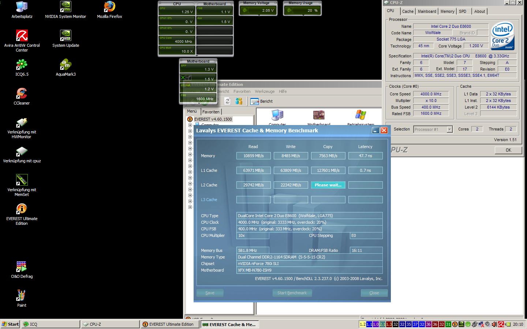The image size is (527, 329).
Task: Open the Mozilla Firefox desktop shortcut
Action: click(x=109, y=10)
